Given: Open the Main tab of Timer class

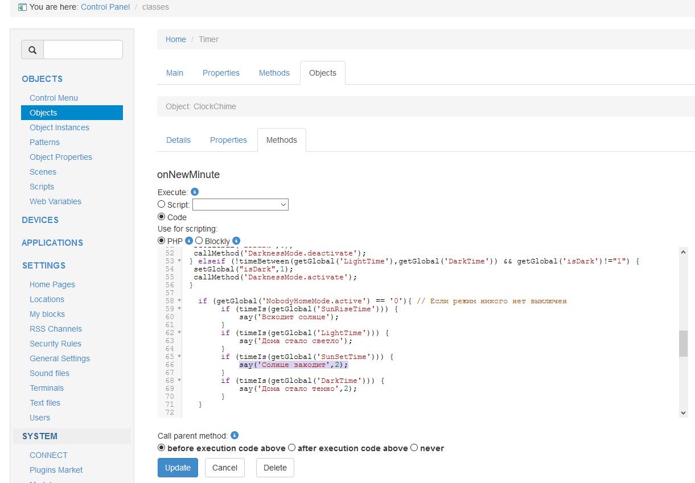Looking at the screenshot, I should (x=175, y=73).
